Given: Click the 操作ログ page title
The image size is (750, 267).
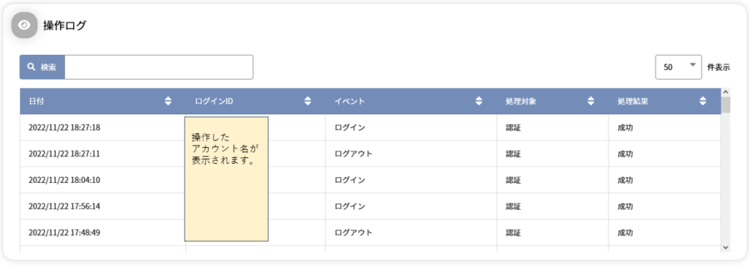Looking at the screenshot, I should (64, 26).
